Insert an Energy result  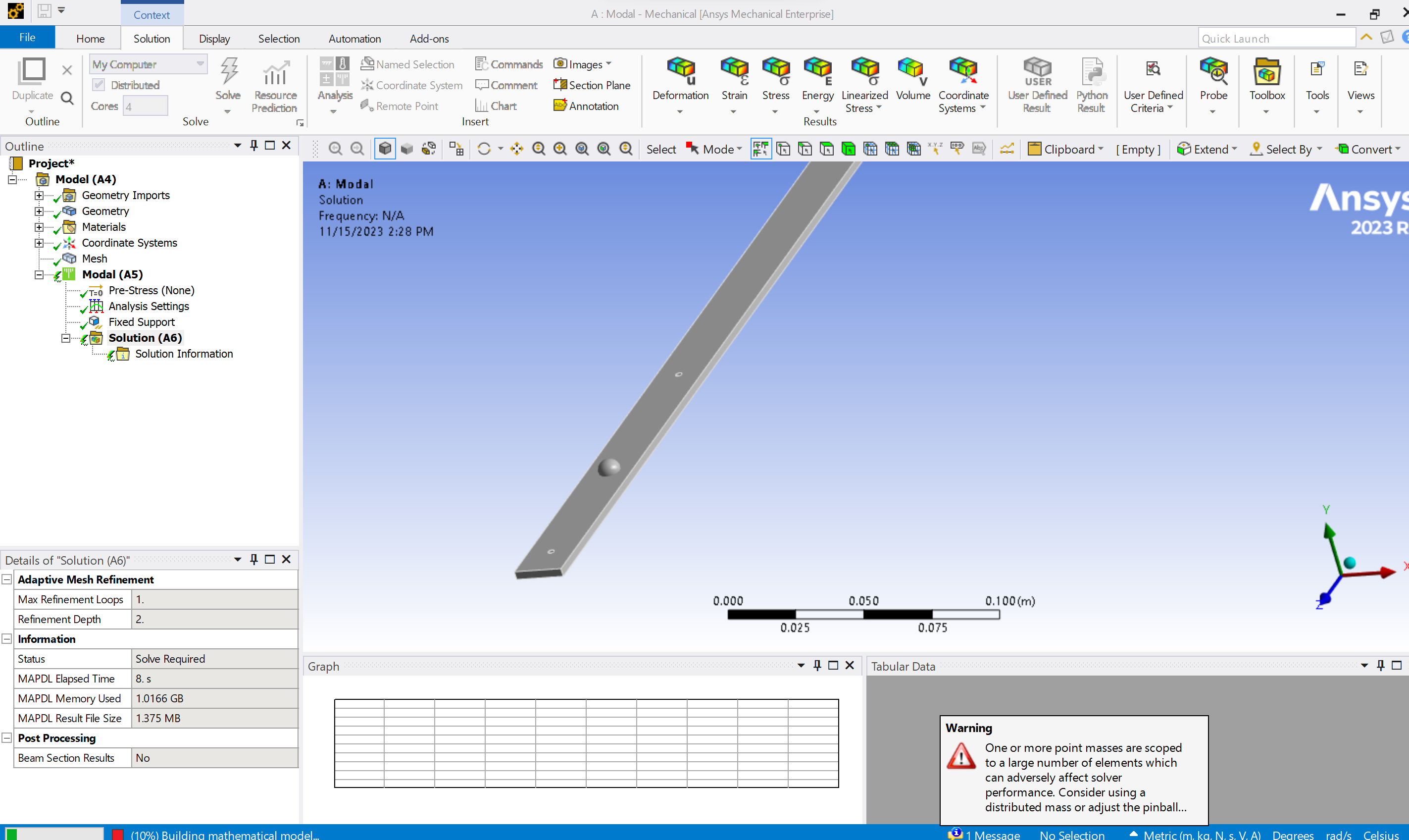pyautogui.click(x=817, y=85)
